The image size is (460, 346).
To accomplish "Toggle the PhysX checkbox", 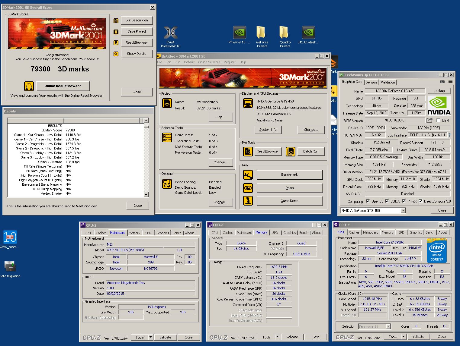I will (x=404, y=201).
